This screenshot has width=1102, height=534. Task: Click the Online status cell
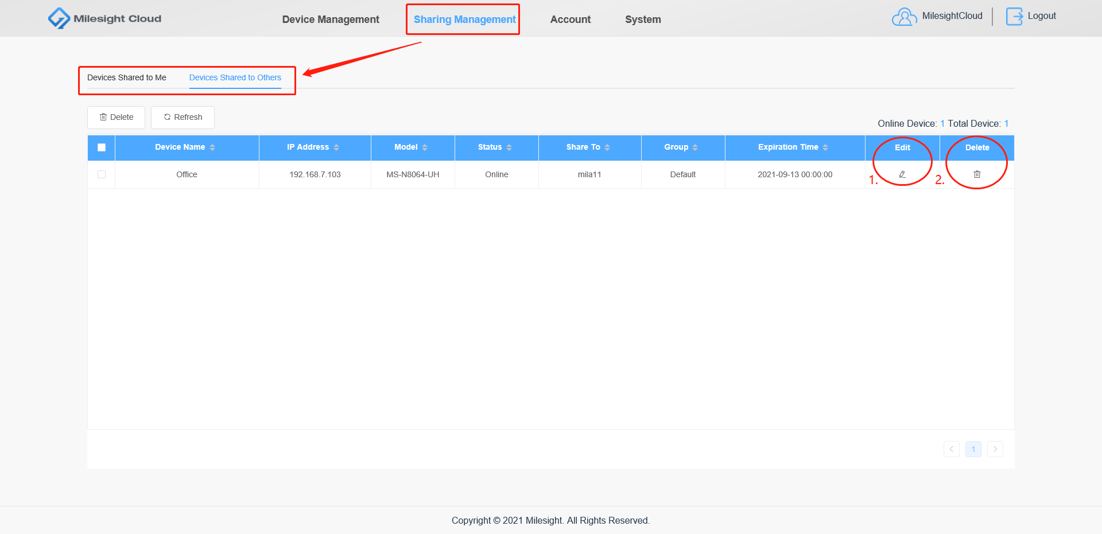tap(496, 174)
